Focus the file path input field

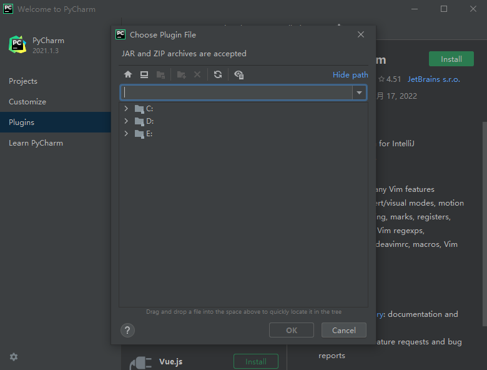237,92
